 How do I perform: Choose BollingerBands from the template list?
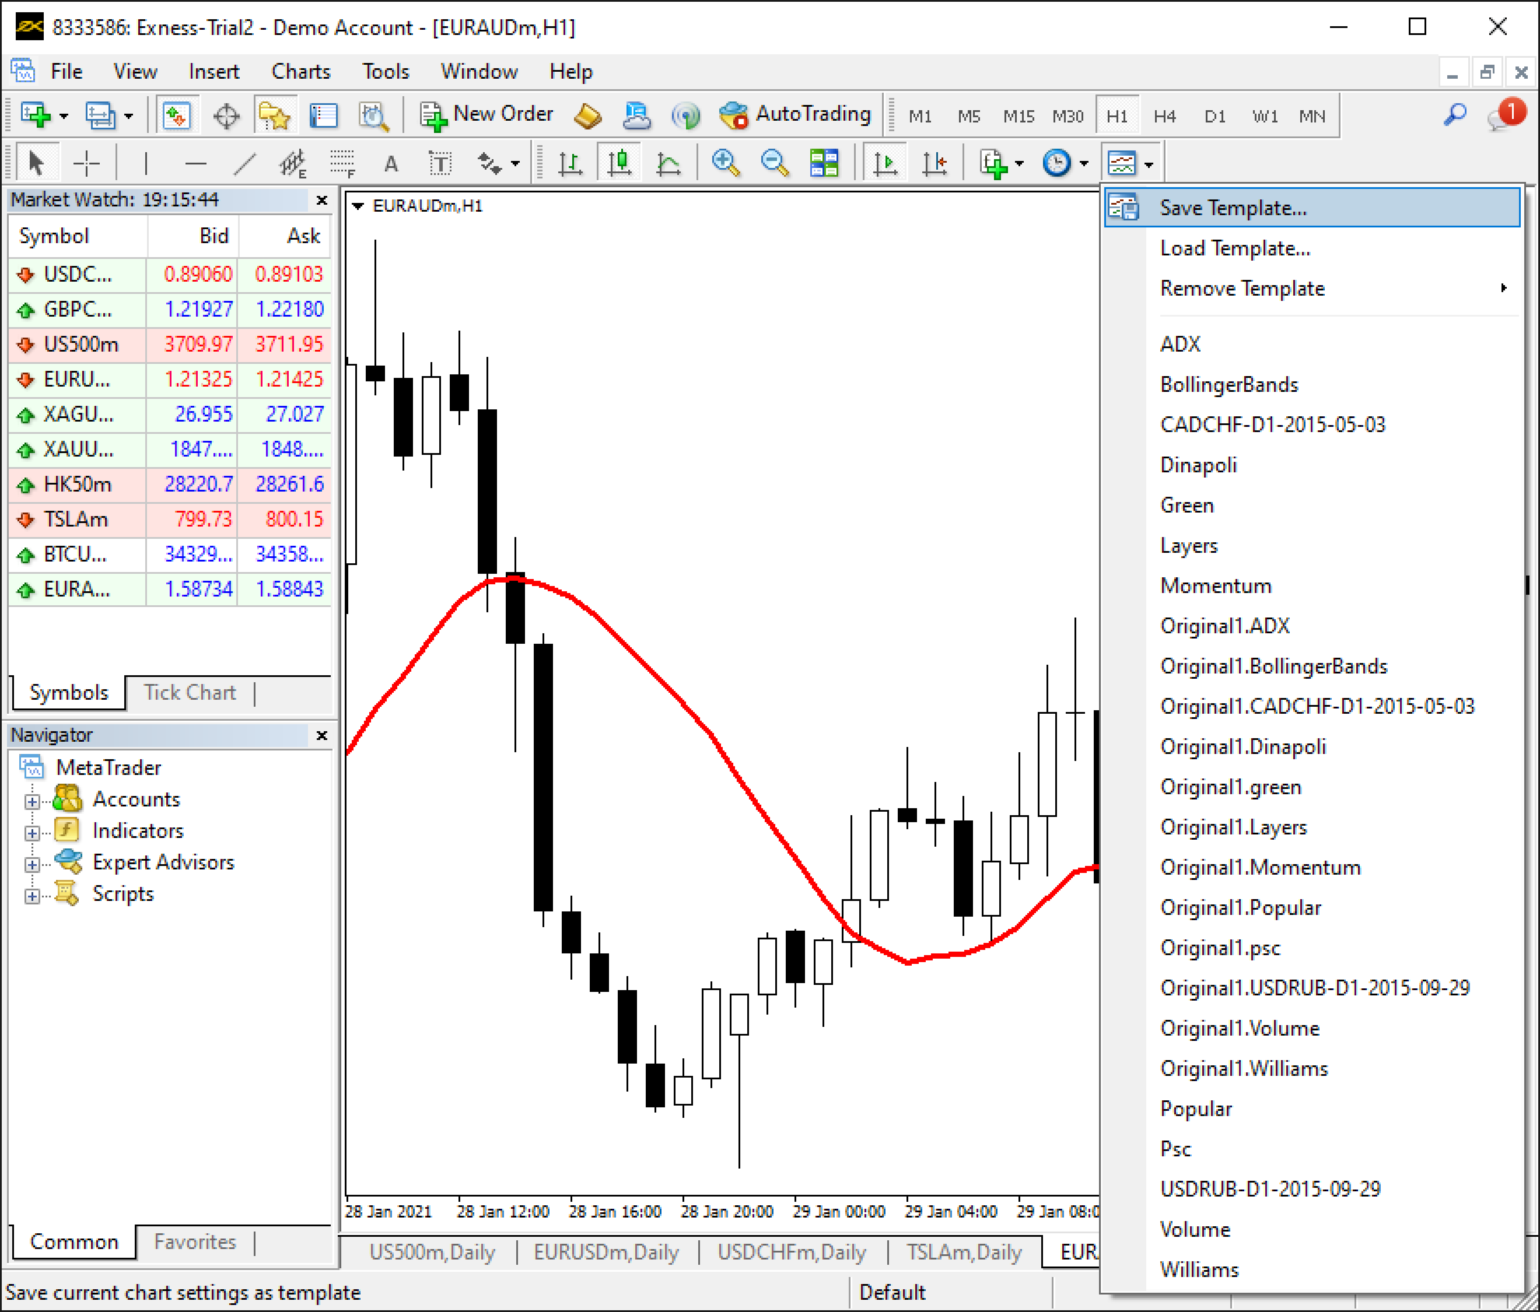[x=1228, y=385]
